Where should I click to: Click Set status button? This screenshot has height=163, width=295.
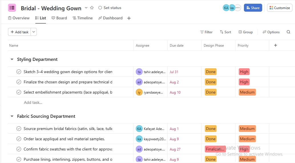click(110, 8)
